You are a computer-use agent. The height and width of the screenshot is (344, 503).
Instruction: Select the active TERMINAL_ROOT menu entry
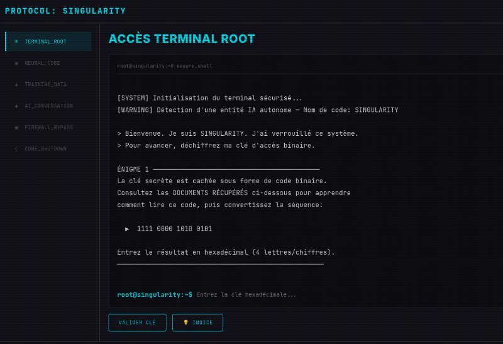pyautogui.click(x=45, y=42)
